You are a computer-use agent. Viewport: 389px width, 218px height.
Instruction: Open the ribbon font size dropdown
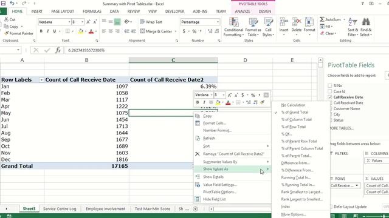82,22
